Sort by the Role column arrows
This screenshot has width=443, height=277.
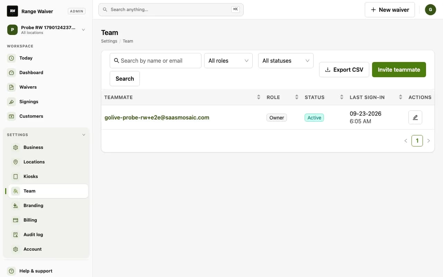(x=297, y=97)
